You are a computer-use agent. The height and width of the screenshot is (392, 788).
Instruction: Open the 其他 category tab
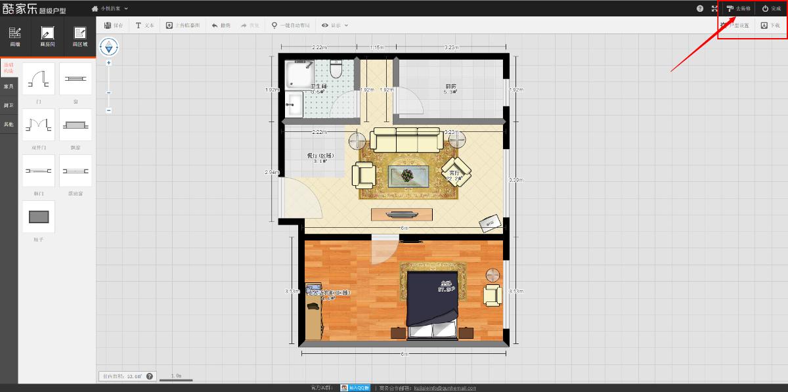click(x=9, y=124)
